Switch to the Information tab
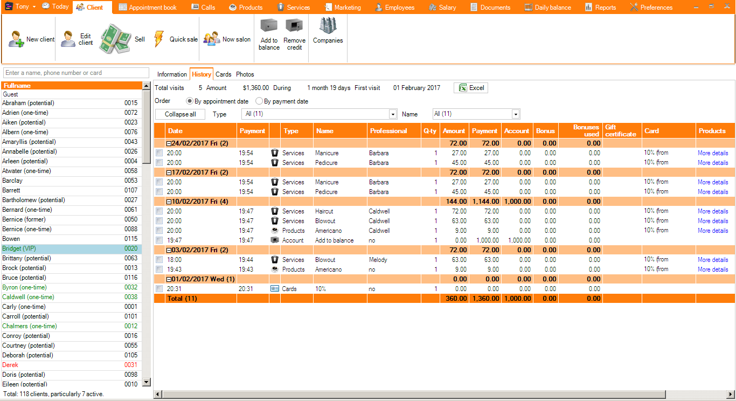736x401 pixels. 172,74
